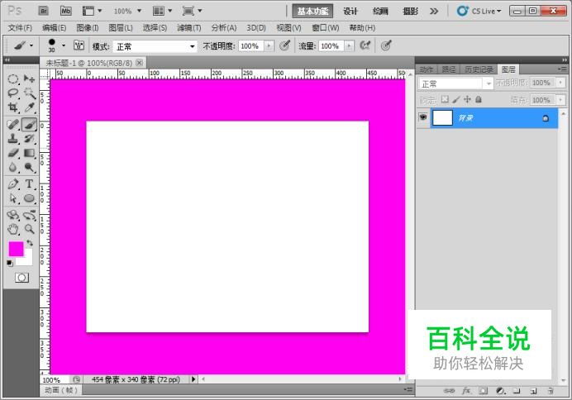Select the 3D Object Rotate tool
The width and height of the screenshot is (572, 400).
pos(12,215)
